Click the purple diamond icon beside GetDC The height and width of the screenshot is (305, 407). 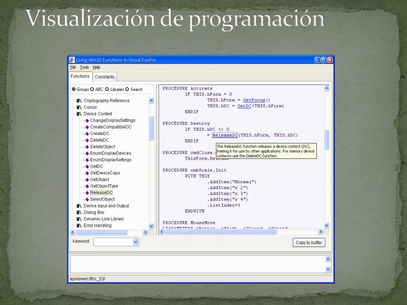click(87, 166)
